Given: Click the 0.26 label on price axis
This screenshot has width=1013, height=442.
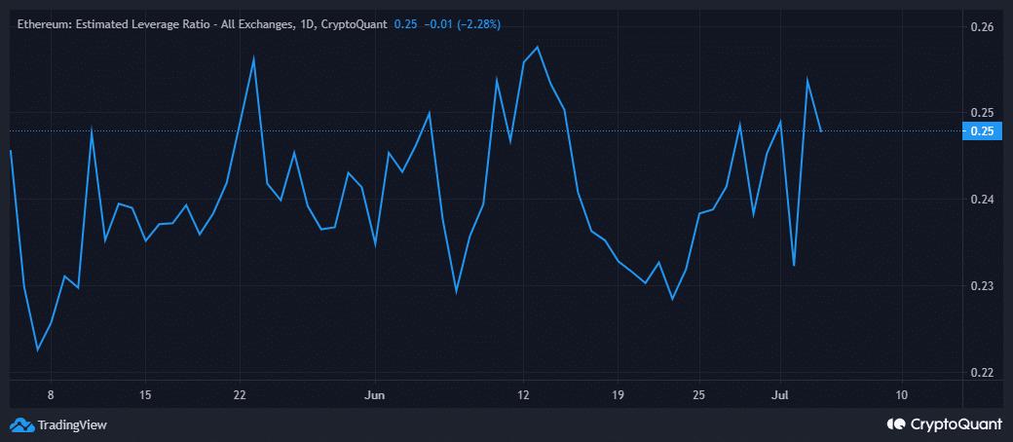Looking at the screenshot, I should 982,26.
